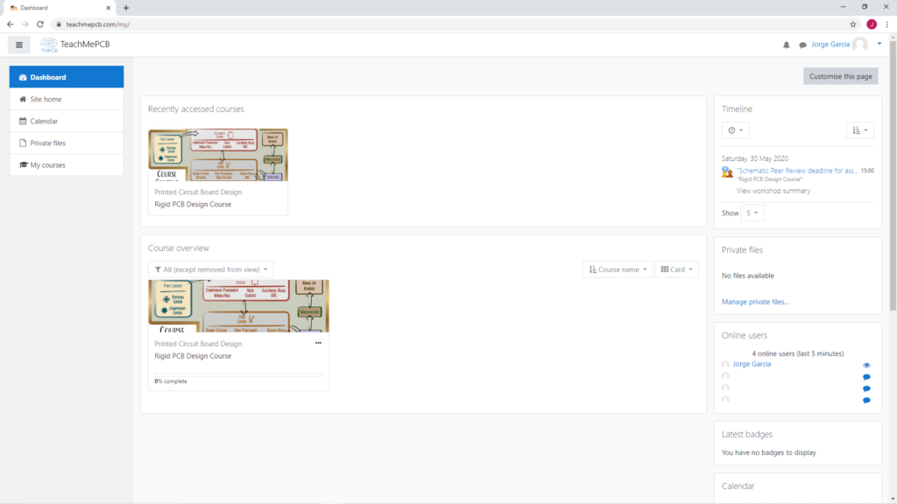Click 4 online users (last 5 minutes) text
The width and height of the screenshot is (897, 504).
[797, 353]
